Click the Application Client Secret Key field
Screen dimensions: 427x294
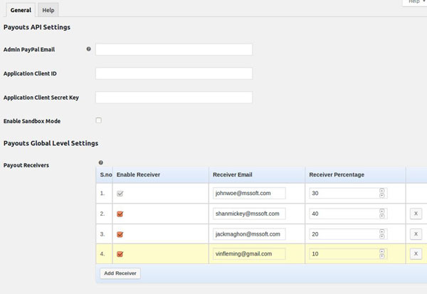pyautogui.click(x=174, y=98)
